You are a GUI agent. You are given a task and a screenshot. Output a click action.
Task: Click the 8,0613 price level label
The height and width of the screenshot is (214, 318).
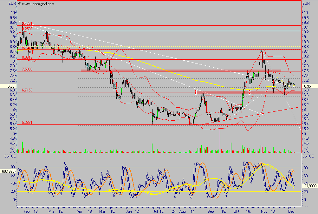27,57
